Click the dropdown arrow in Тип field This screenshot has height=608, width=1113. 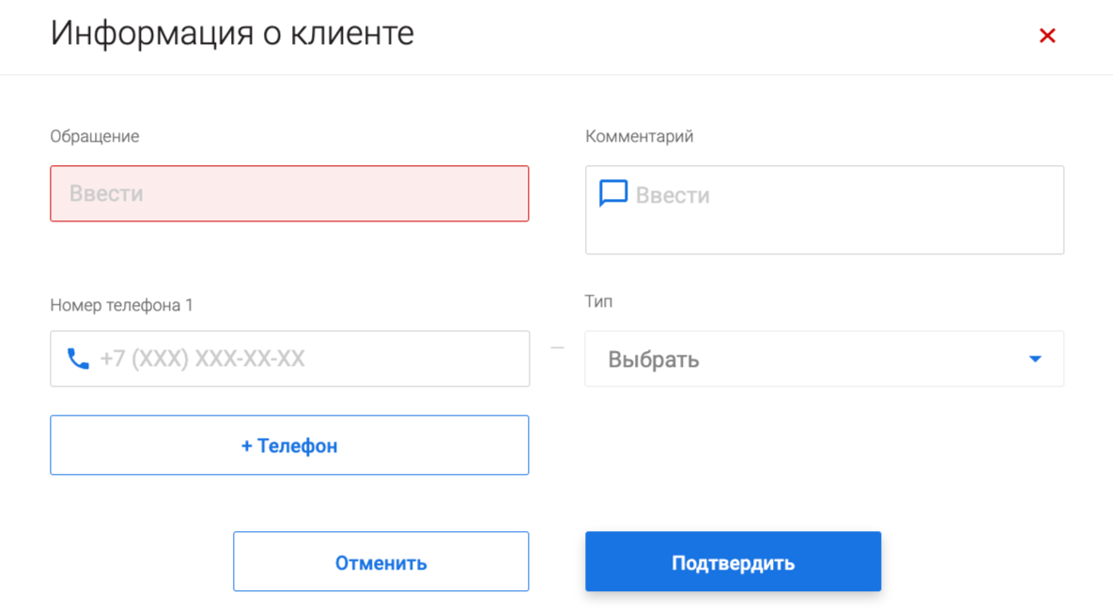(1035, 359)
